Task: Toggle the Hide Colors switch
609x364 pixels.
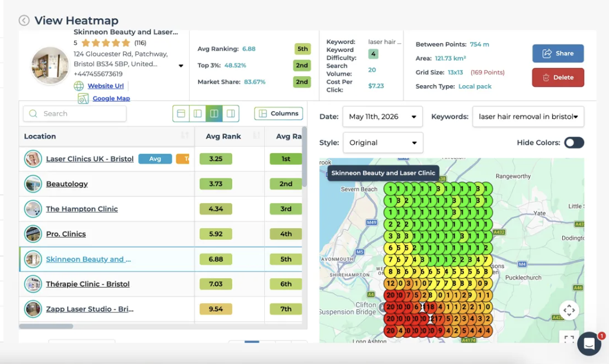Action: click(574, 142)
